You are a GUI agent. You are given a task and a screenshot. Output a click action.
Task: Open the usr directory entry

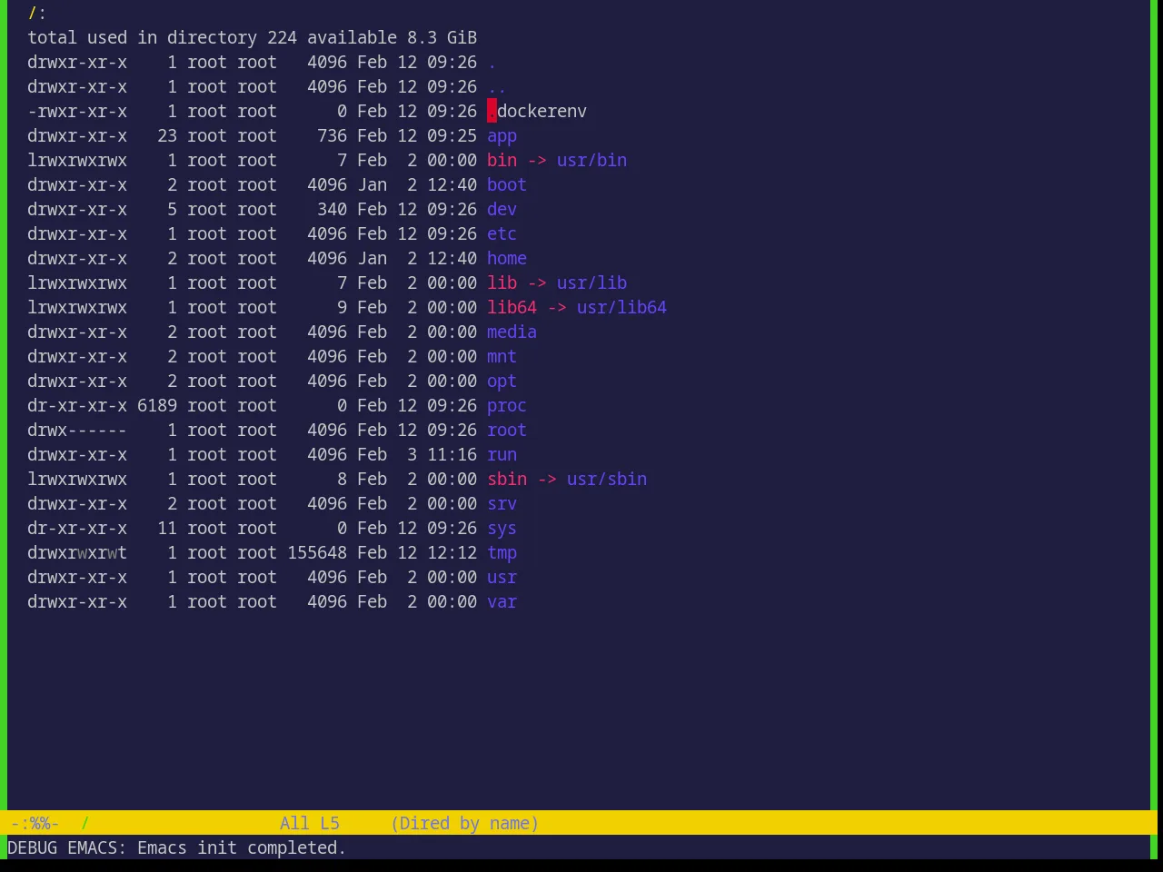(502, 578)
